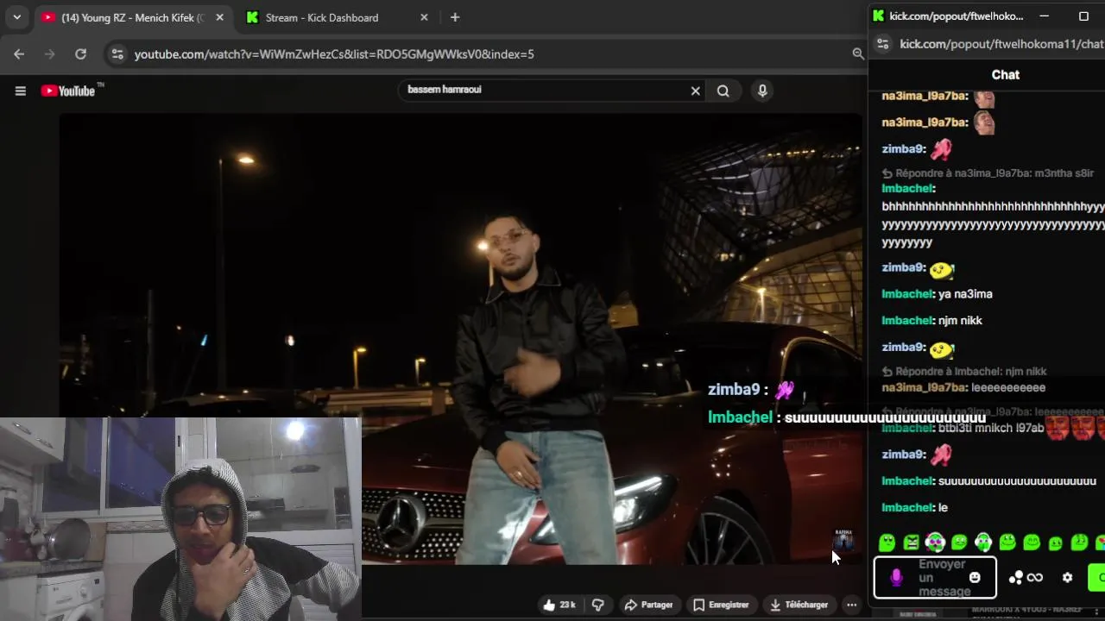The width and height of the screenshot is (1105, 621).
Task: Open the YouTube hamburger guide menu
Action: [21, 91]
